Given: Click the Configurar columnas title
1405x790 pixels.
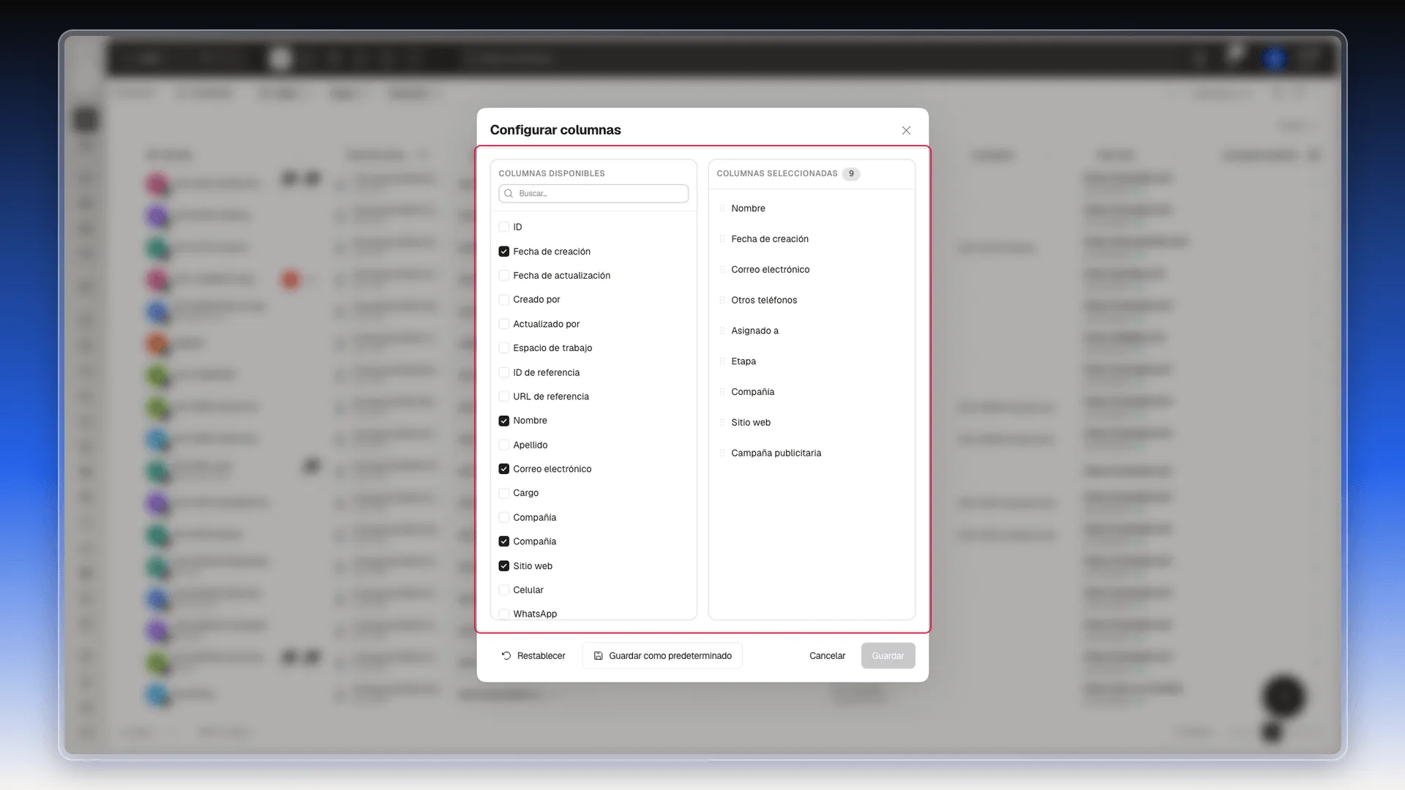Looking at the screenshot, I should tap(555, 130).
